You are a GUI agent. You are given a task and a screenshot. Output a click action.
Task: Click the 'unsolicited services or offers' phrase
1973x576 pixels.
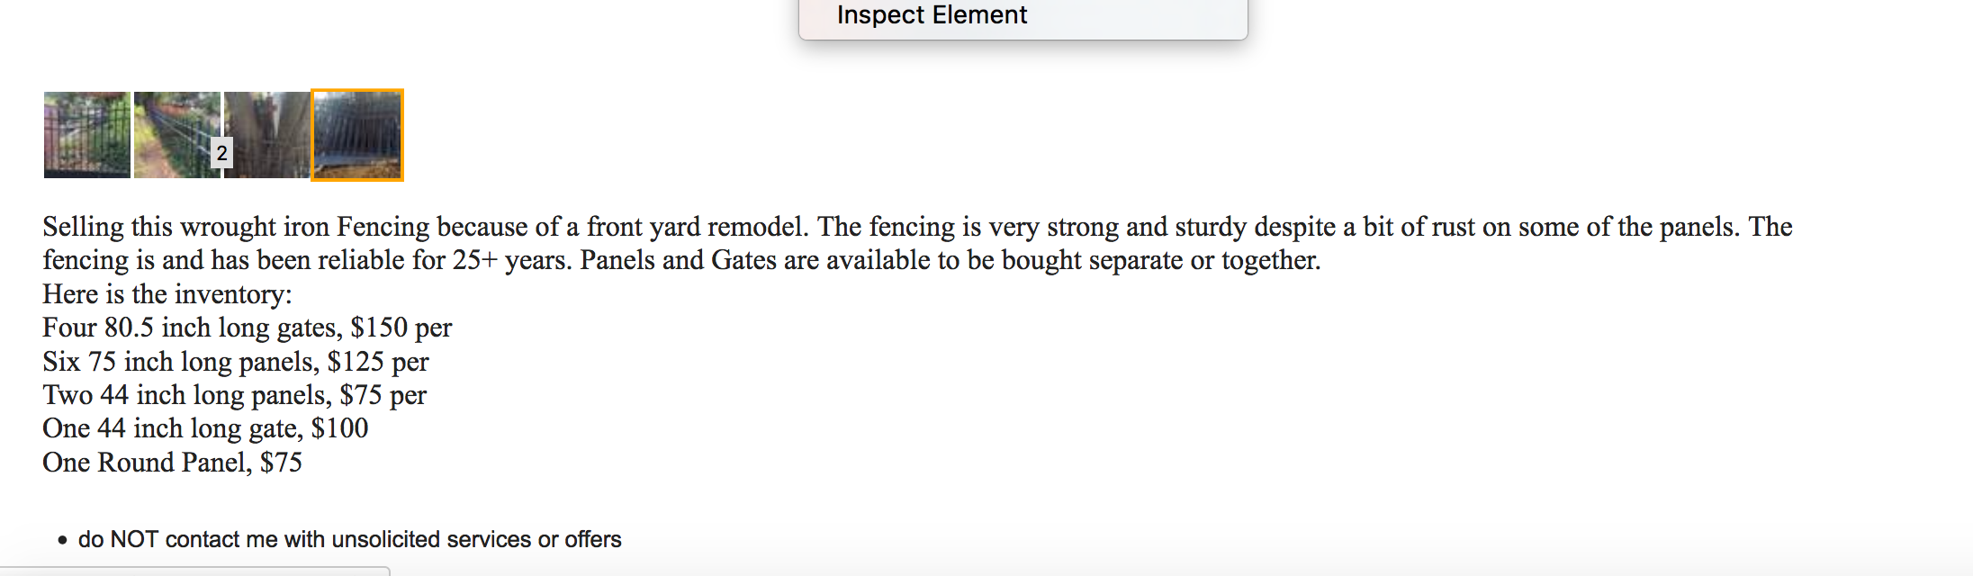[x=476, y=539]
